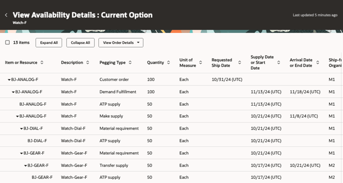Sort by Item or Resource column
Image resolution: width=343 pixels, height=183 pixels.
[x=42, y=63]
